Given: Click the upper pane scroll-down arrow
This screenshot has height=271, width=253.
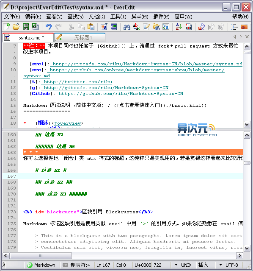Looking at the screenshot, I should (x=247, y=124).
